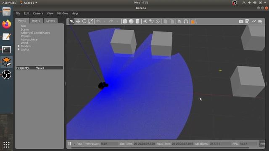Viewport: 269px width, 151px height.
Task: Select Spherical Coordinates tree item
Action: point(35,33)
